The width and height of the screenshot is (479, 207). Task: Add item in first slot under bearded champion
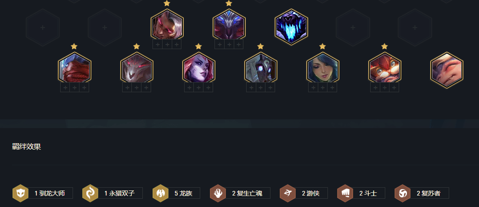[x=65, y=88]
